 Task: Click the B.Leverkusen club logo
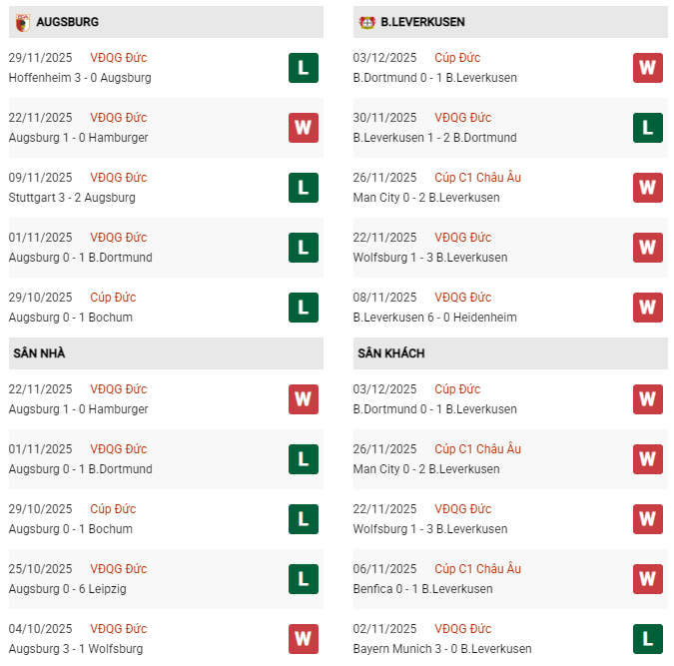pos(366,21)
